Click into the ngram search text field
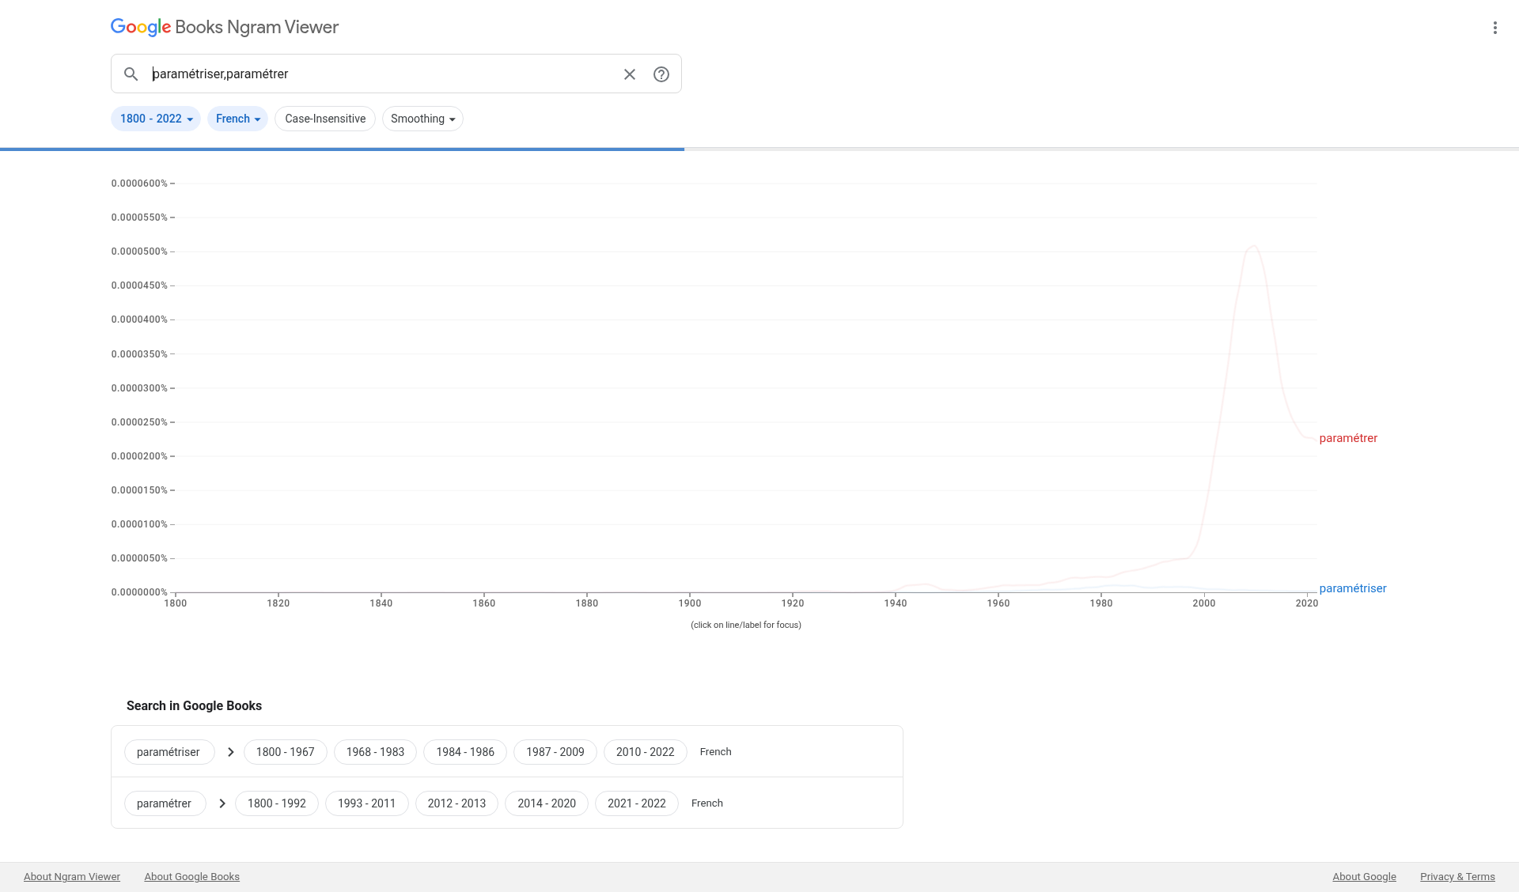The width and height of the screenshot is (1519, 892). coord(380,74)
